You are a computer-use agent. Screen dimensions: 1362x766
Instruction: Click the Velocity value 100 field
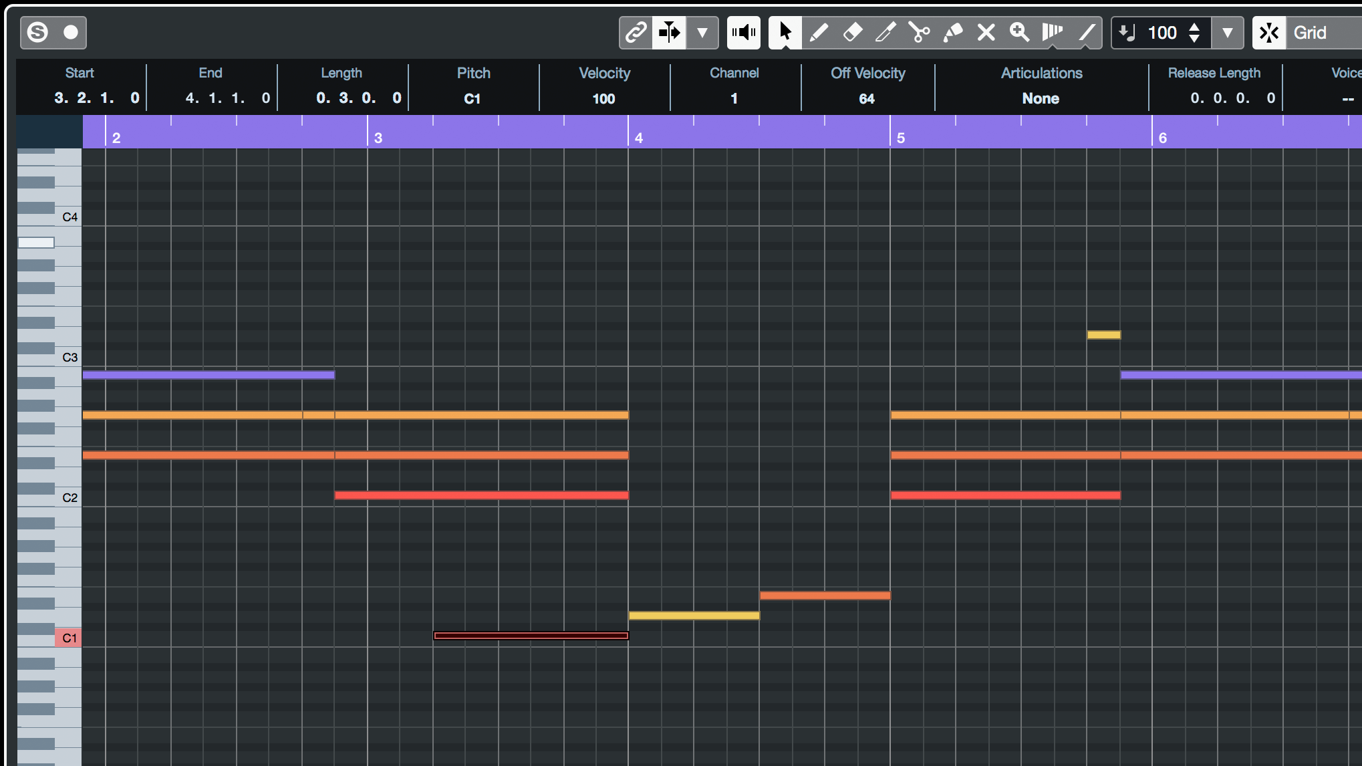pos(603,98)
